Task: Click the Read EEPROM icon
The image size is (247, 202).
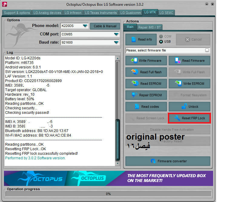Action: coord(135,83)
